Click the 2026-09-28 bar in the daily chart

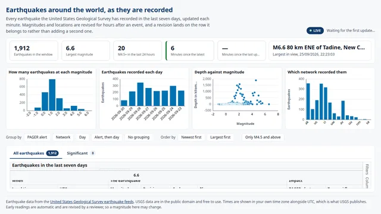(140, 94)
